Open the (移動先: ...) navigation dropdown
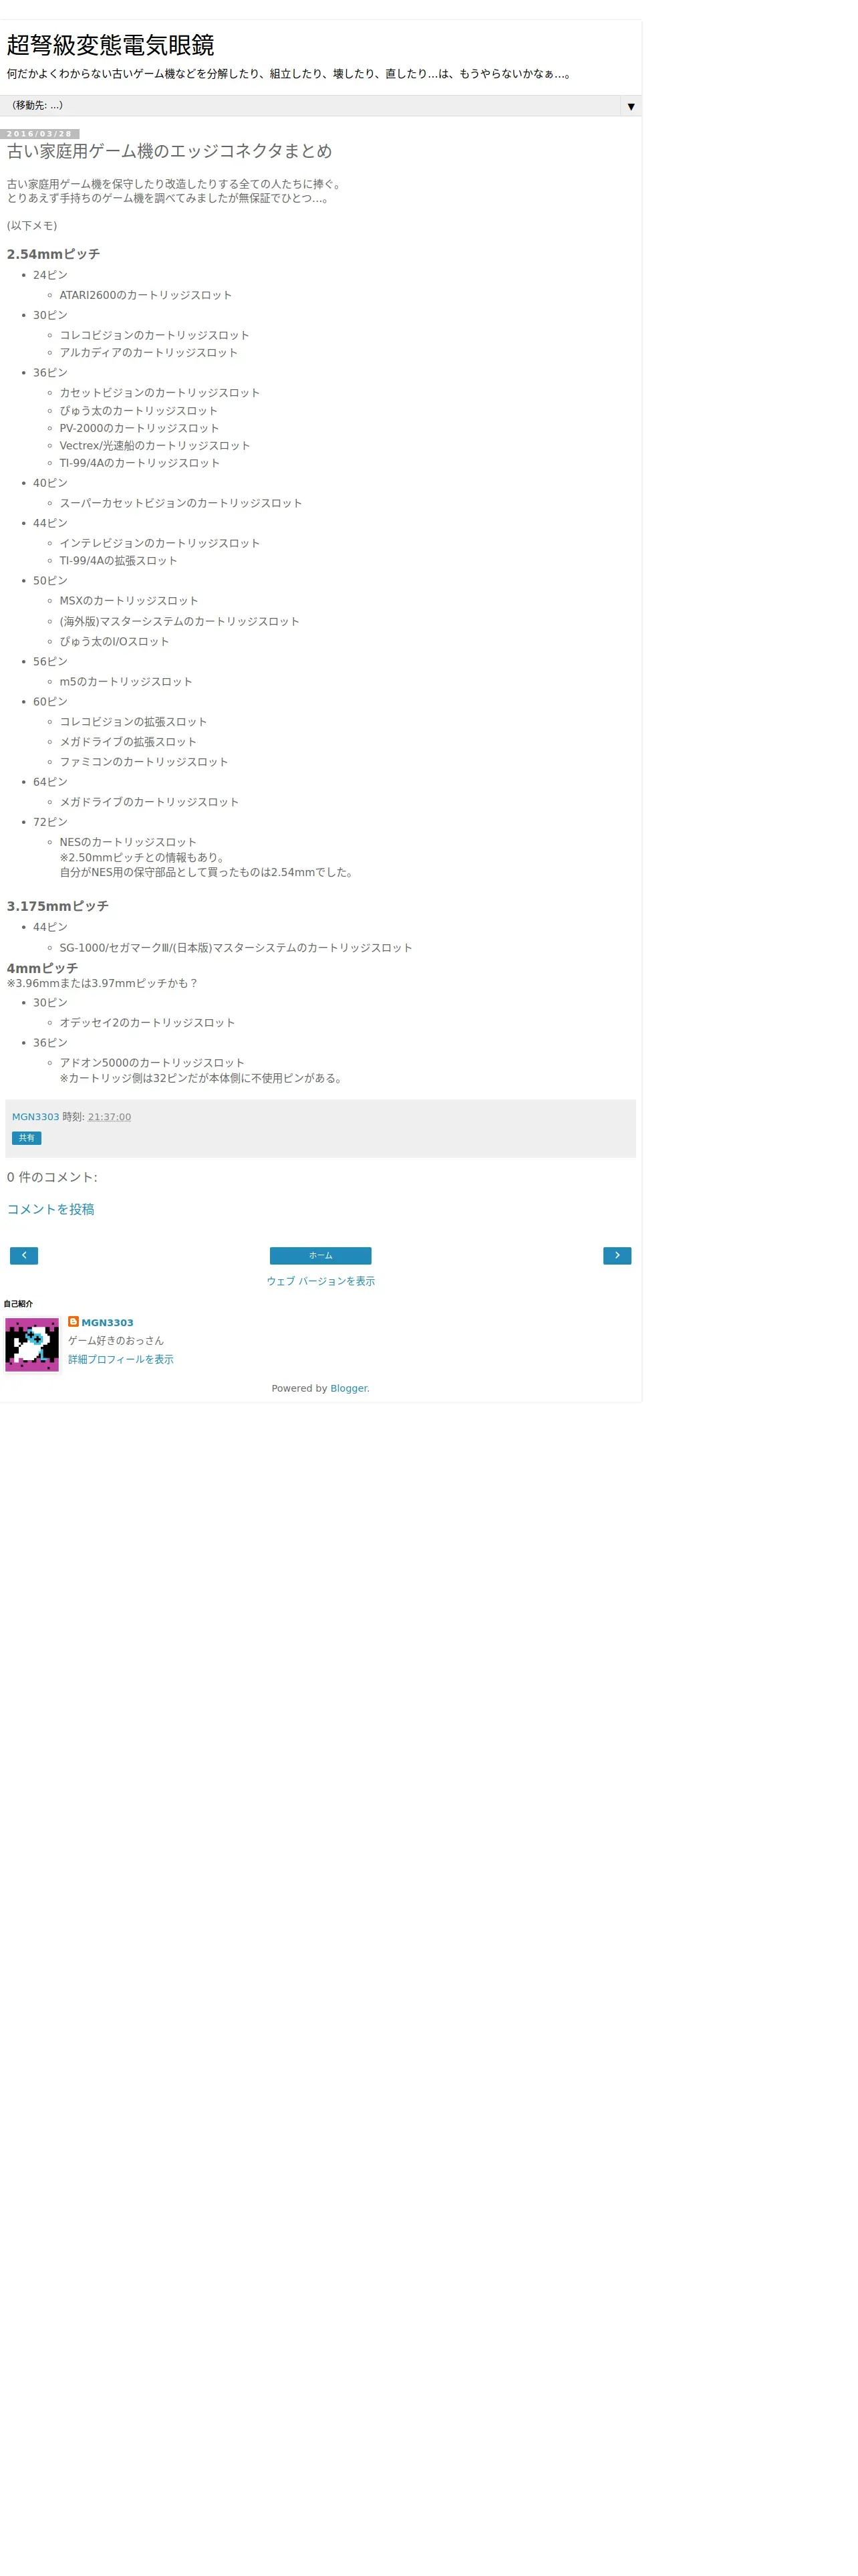This screenshot has width=858, height=2576. point(319,106)
